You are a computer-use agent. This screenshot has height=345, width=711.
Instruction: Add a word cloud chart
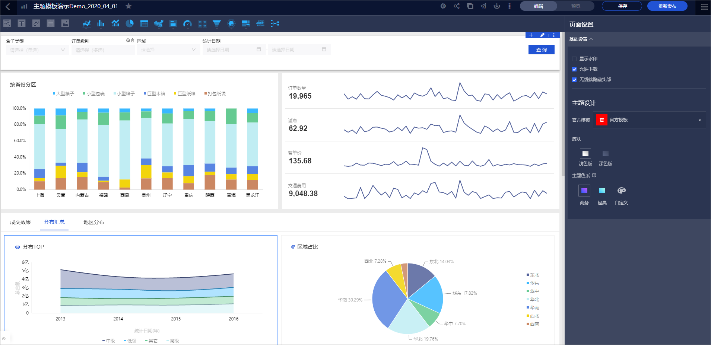(260, 23)
